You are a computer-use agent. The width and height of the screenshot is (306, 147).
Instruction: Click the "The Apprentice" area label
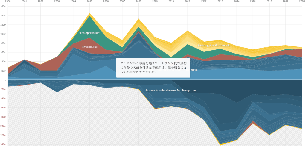pyautogui.click(x=89, y=33)
